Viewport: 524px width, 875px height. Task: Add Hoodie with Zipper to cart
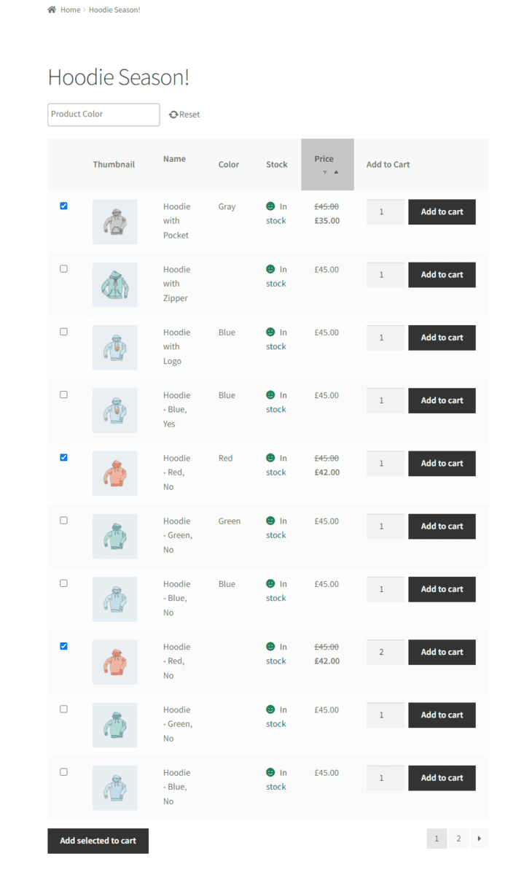coord(442,275)
